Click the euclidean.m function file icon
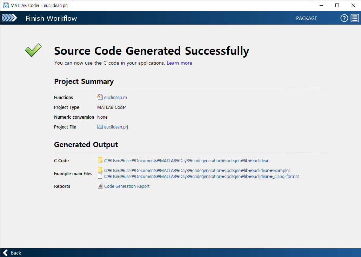This screenshot has width=361, height=257. coord(100,97)
